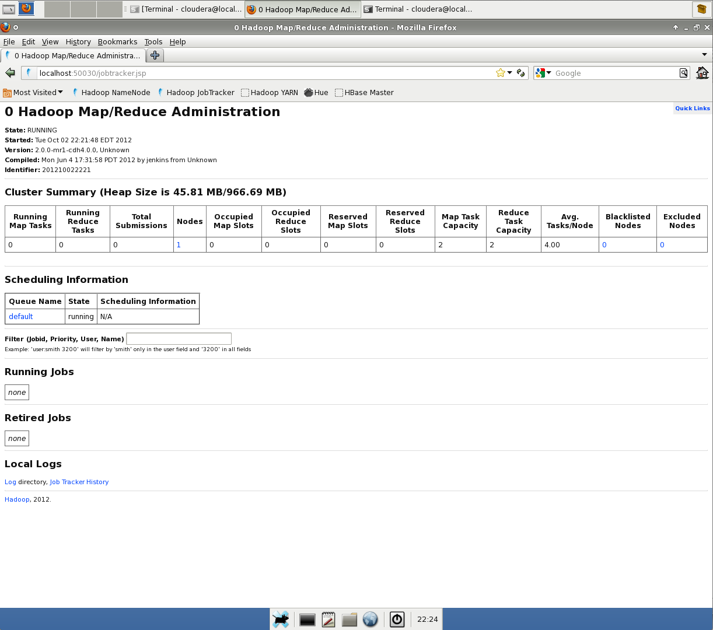Click the power/logout icon in the dock

coord(397,619)
